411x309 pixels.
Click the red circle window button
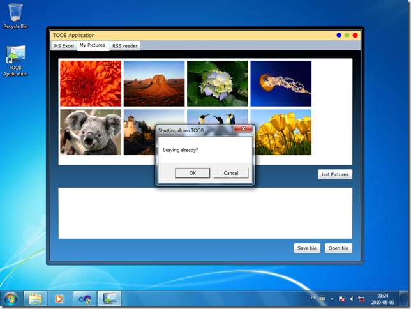click(355, 35)
